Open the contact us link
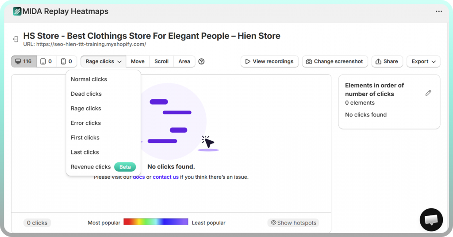 click(x=165, y=177)
